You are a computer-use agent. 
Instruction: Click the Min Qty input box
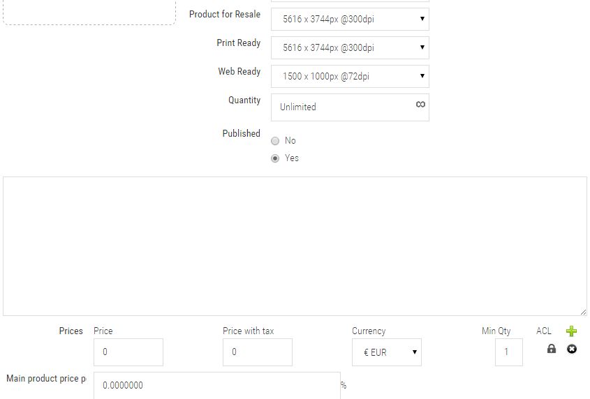508,352
